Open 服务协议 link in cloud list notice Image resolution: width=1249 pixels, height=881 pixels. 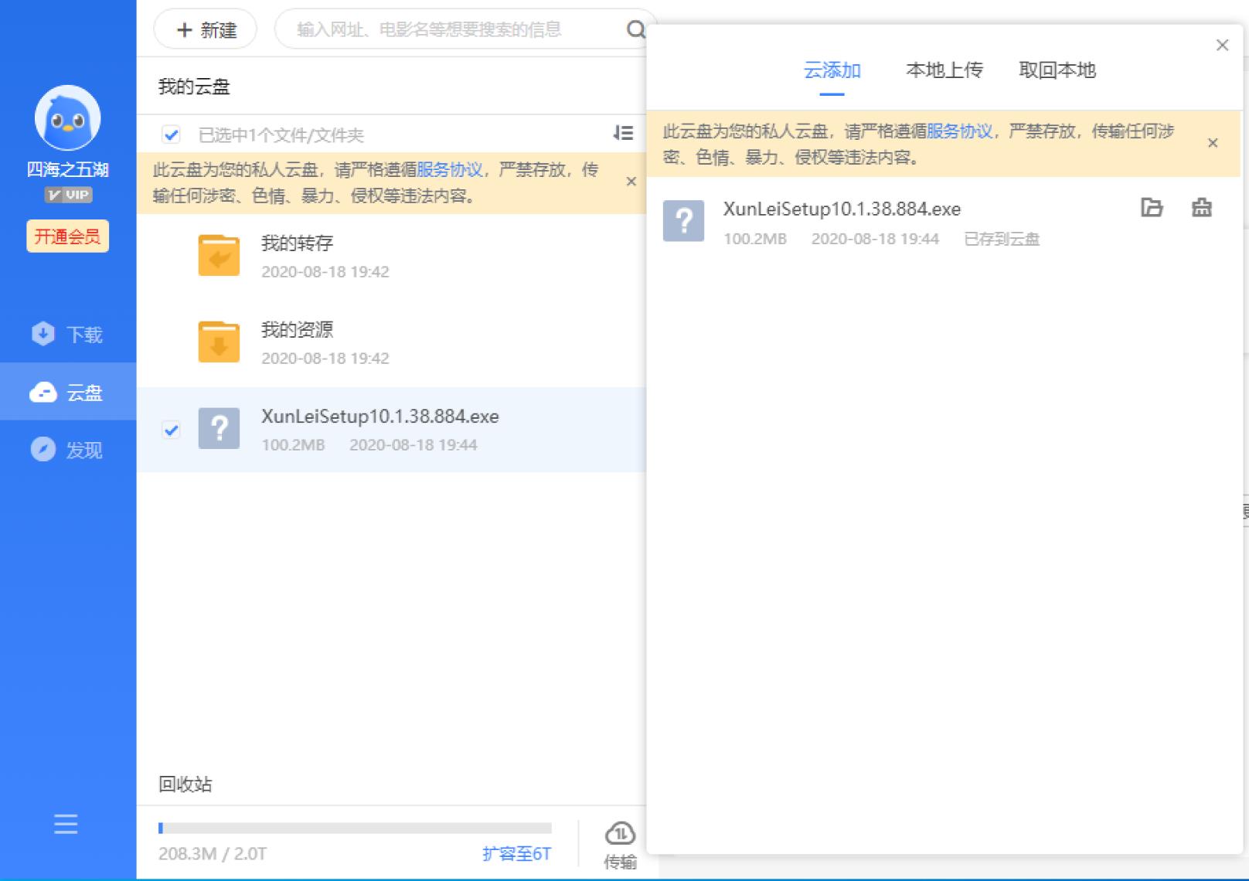click(450, 169)
